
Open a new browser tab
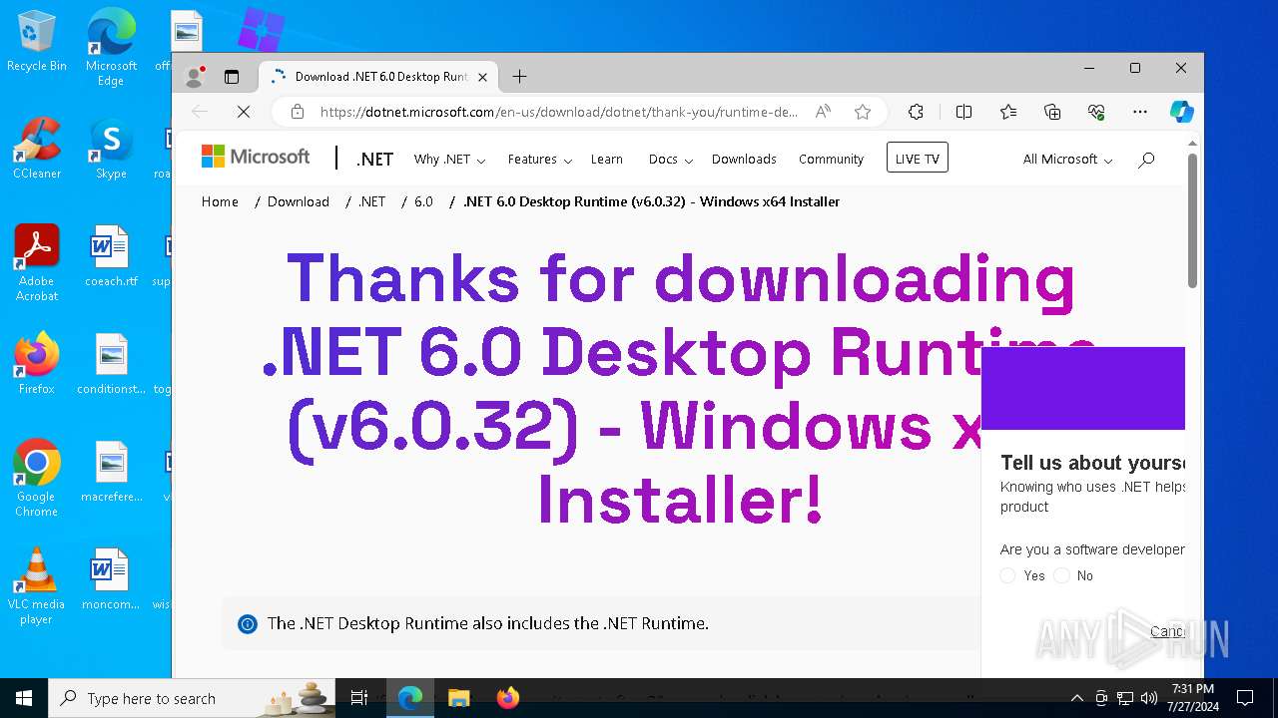click(519, 77)
